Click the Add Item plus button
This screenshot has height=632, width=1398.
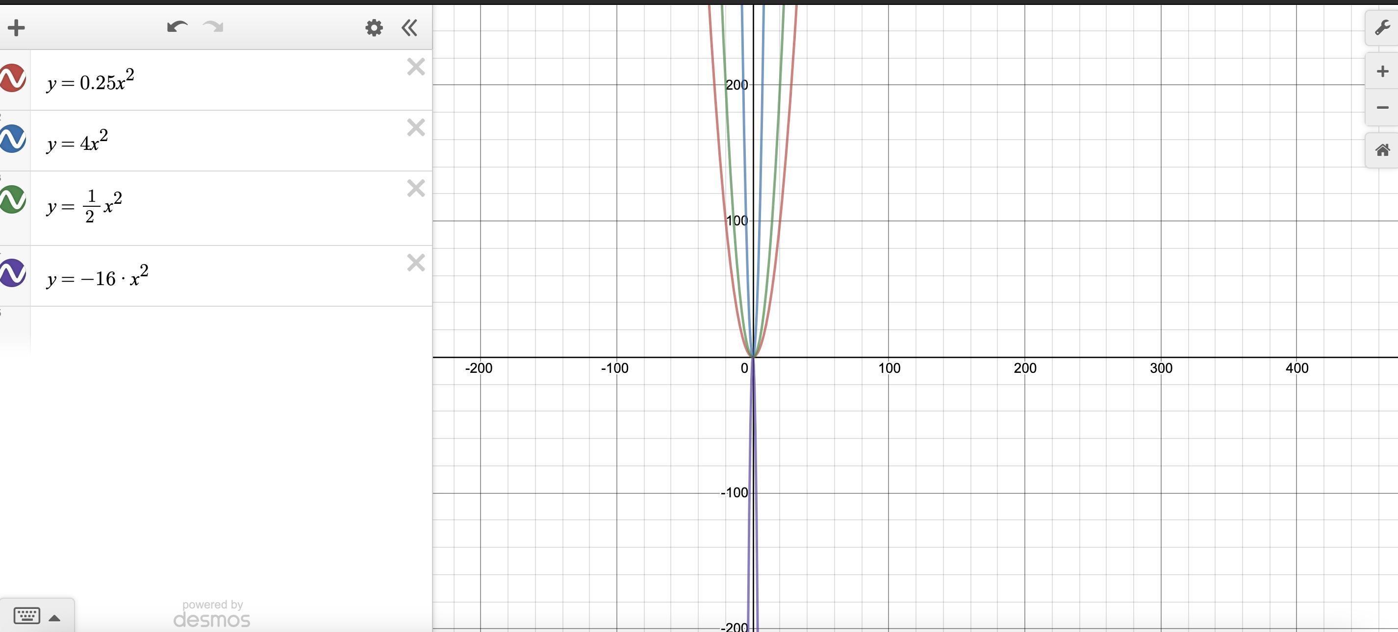[16, 27]
